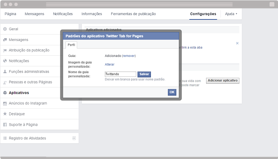Screen dimensions: 278x159
Task: Open the Notificações tab in top navigation
Action: tap(63, 14)
